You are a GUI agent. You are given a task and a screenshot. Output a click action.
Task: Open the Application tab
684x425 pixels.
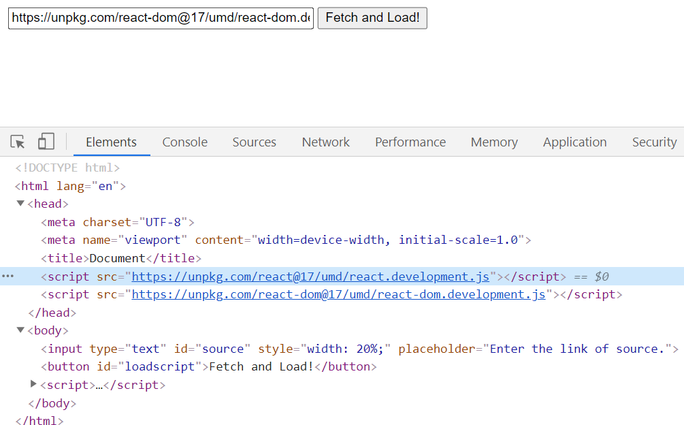pos(575,142)
